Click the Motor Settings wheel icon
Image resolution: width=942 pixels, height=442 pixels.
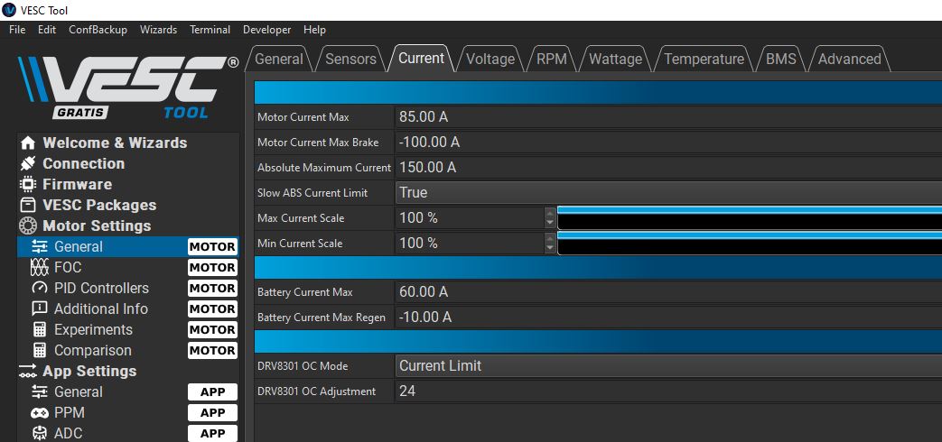27,226
